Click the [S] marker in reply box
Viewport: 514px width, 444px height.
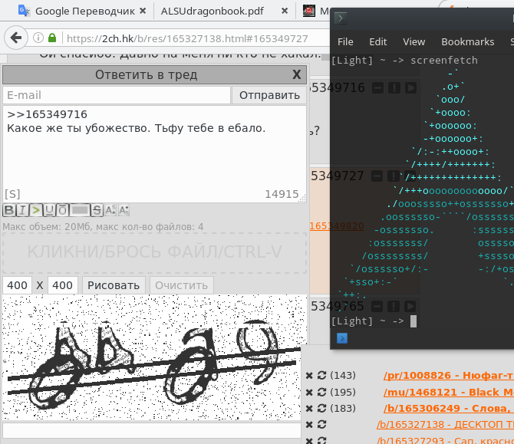12,194
